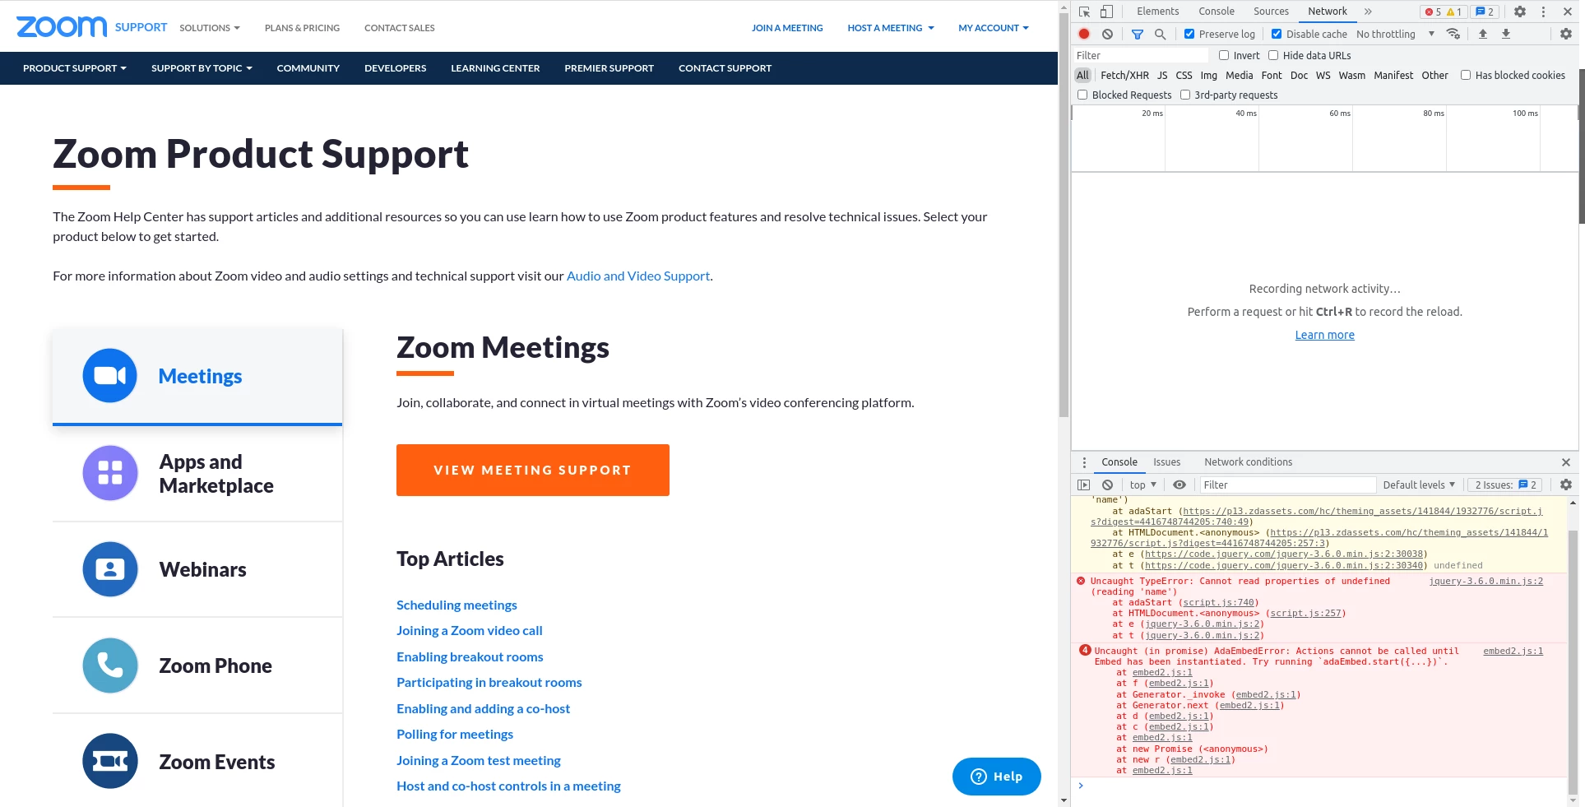Expand Solutions menu
The image size is (1585, 807).
[x=210, y=28]
